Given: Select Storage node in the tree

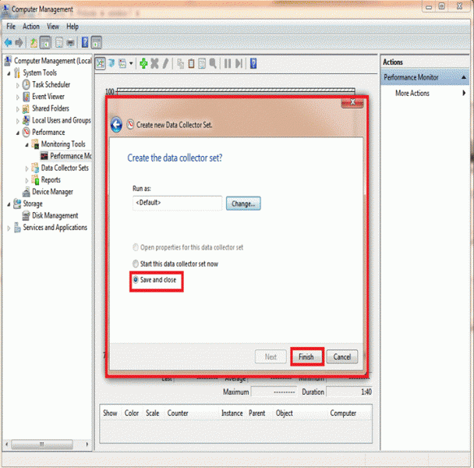Looking at the screenshot, I should (28, 204).
